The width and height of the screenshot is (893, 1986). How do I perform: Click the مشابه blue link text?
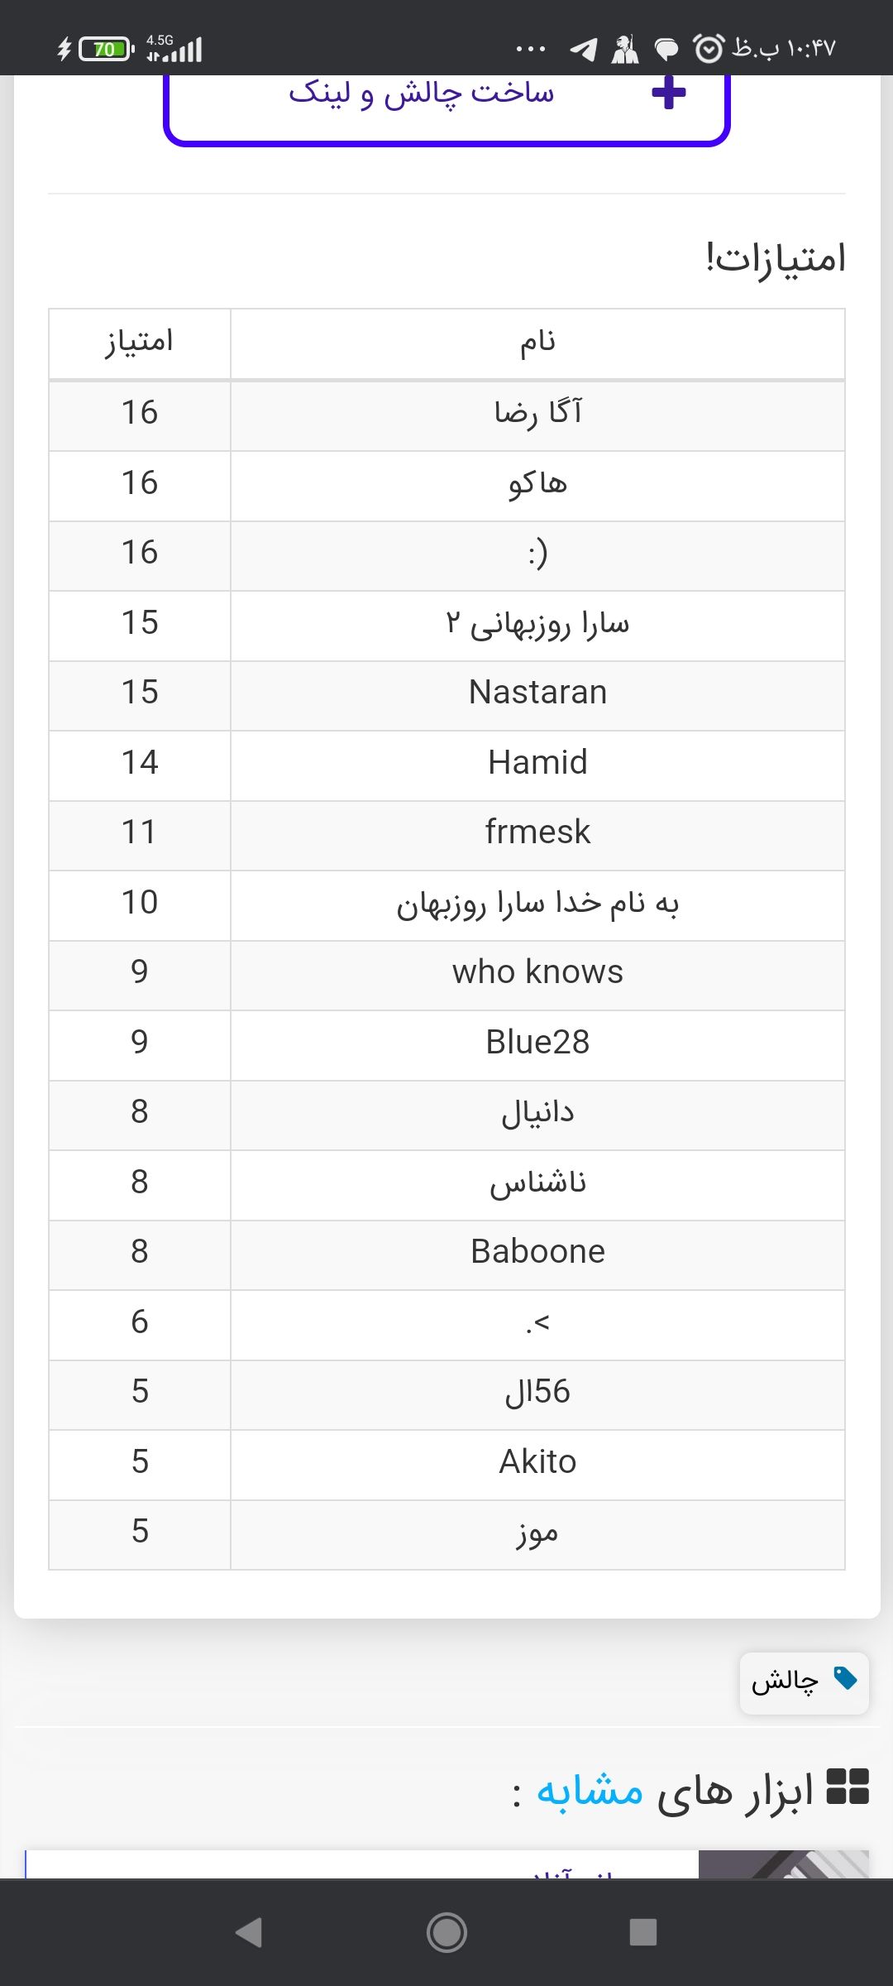[590, 1792]
